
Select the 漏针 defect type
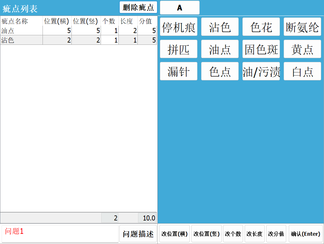179,71
